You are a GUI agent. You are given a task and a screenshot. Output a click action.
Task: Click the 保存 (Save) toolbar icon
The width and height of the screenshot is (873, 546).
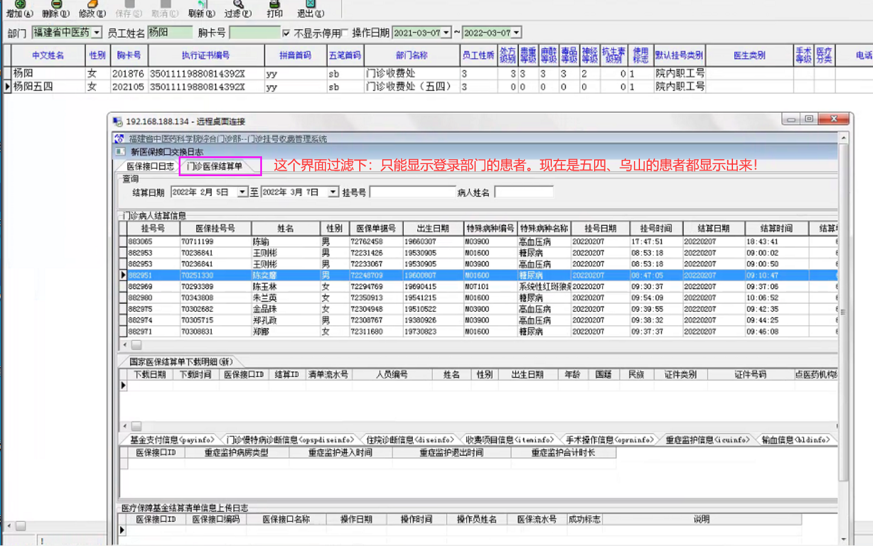pyautogui.click(x=129, y=4)
